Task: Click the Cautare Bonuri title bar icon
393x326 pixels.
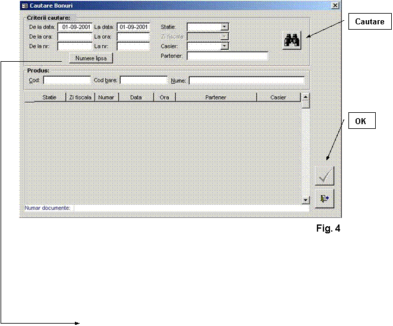Action: tap(24, 5)
